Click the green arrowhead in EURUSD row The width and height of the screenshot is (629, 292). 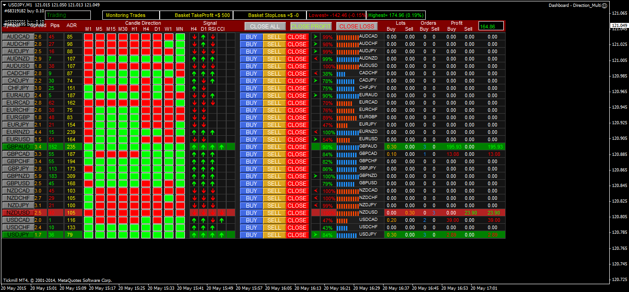coord(316,139)
